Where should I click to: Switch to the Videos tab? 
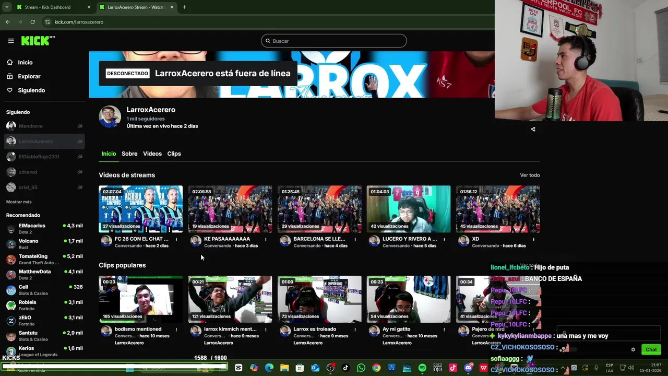pyautogui.click(x=152, y=154)
